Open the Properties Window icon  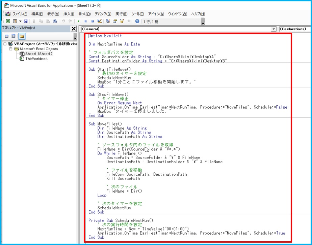click(x=115, y=21)
